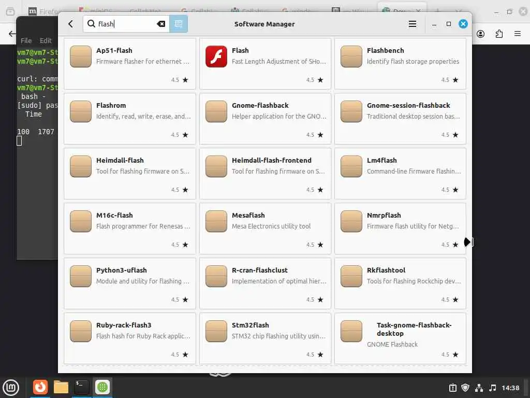Open the Nmrpflash package icon
530x398 pixels.
351,221
